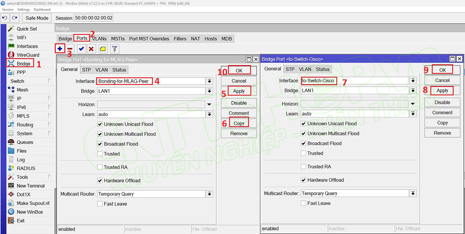Toggle Unknown Multicast Flood in Bonding-for-MLAG-Peer window
The height and width of the screenshot is (234, 465).
click(100, 134)
